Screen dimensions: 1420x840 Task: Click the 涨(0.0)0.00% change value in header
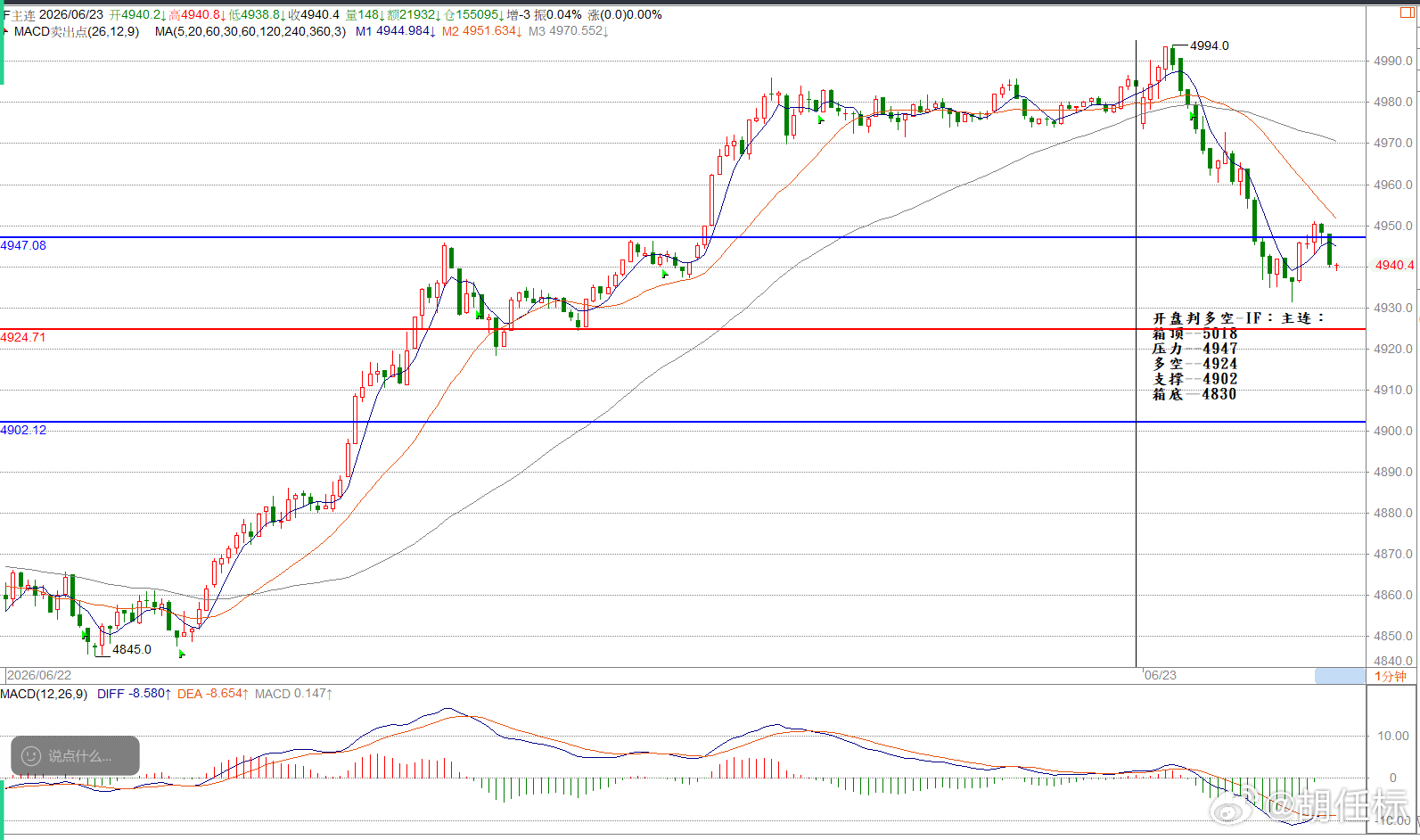pyautogui.click(x=625, y=15)
